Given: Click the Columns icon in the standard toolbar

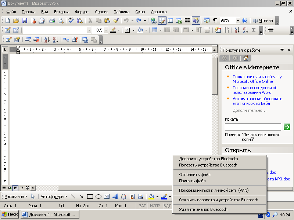Looking at the screenshot, I should click(187, 21).
